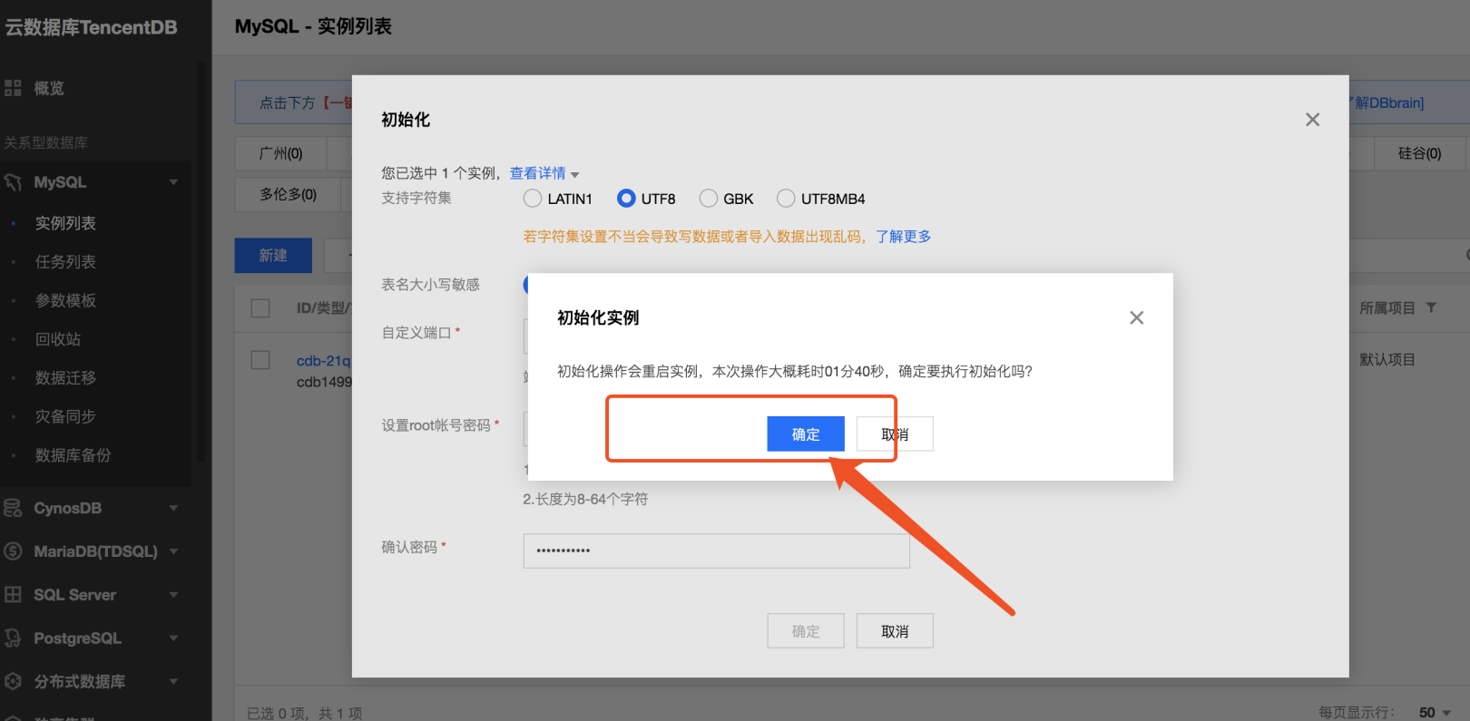Choose the UTF8MB4 character set radio
The height and width of the screenshot is (721, 1470).
786,199
